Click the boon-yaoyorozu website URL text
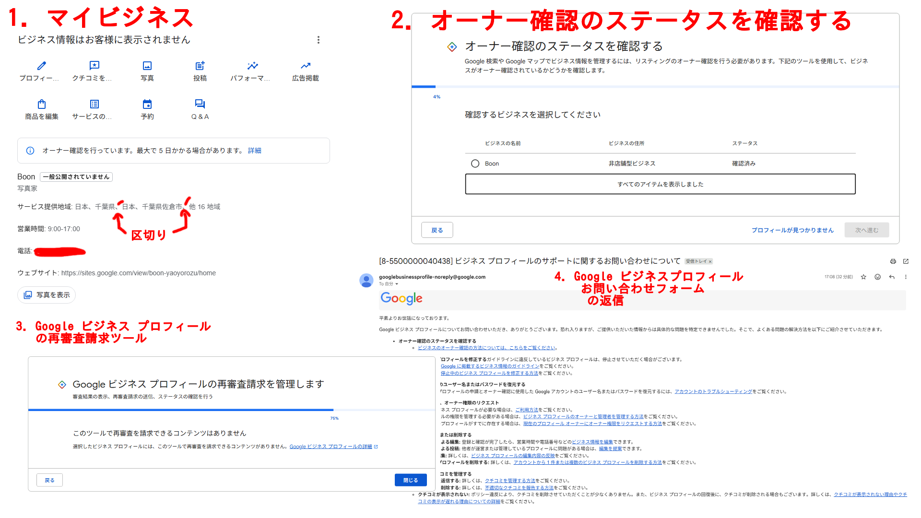This screenshot has height=518, width=921. coord(139,273)
